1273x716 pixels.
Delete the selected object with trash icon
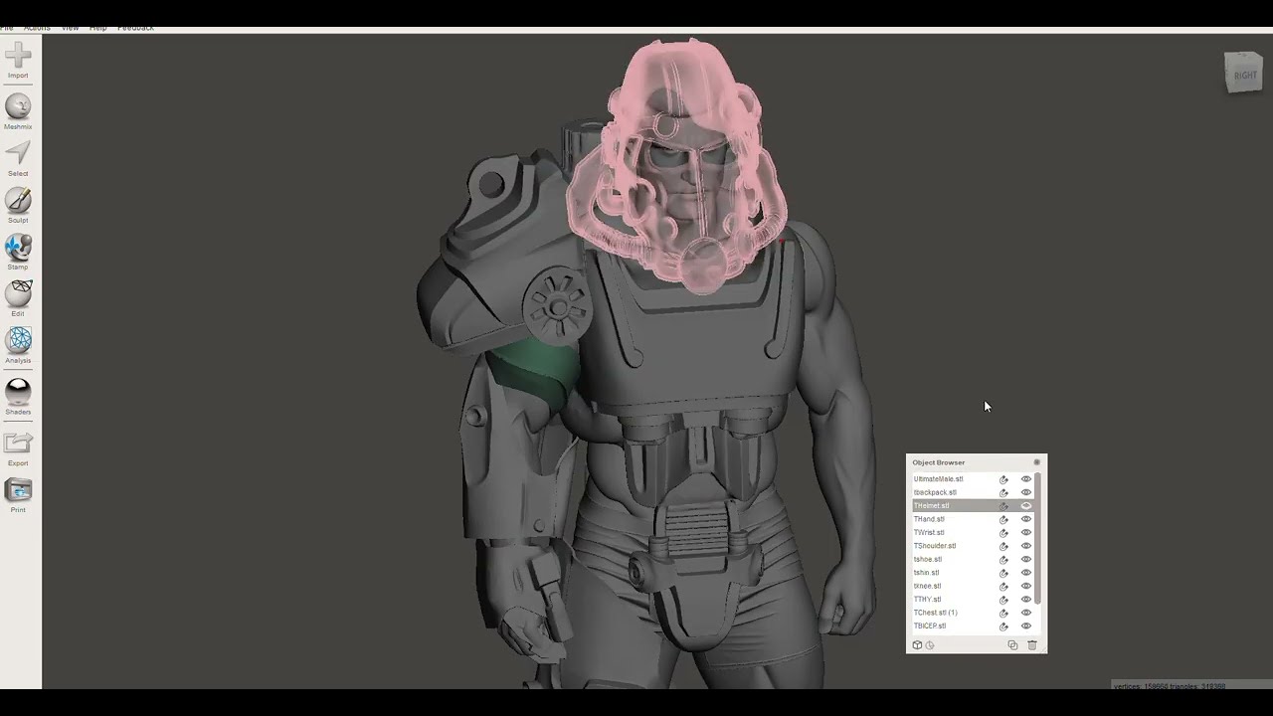tap(1031, 645)
